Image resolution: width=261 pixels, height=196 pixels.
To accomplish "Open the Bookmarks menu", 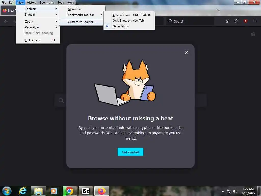I will point(47,3).
